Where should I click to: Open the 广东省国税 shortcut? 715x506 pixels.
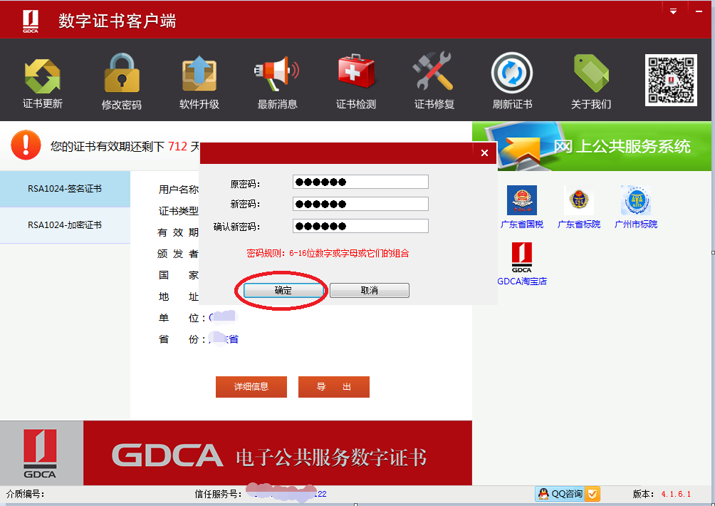click(x=522, y=207)
